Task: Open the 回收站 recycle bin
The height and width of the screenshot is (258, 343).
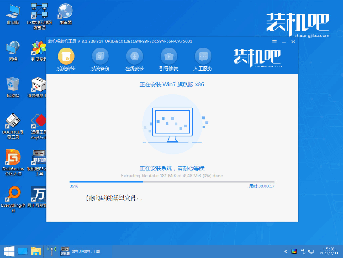Action: click(x=13, y=87)
